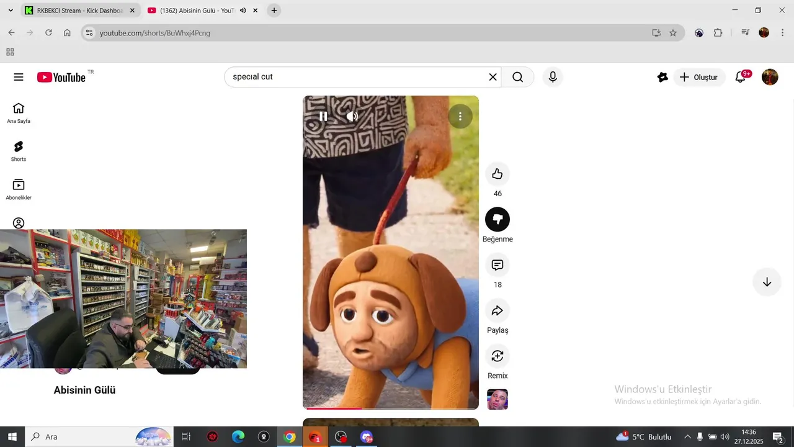Open the Windows Start menu
Viewport: 794px width, 447px height.
tap(12, 436)
